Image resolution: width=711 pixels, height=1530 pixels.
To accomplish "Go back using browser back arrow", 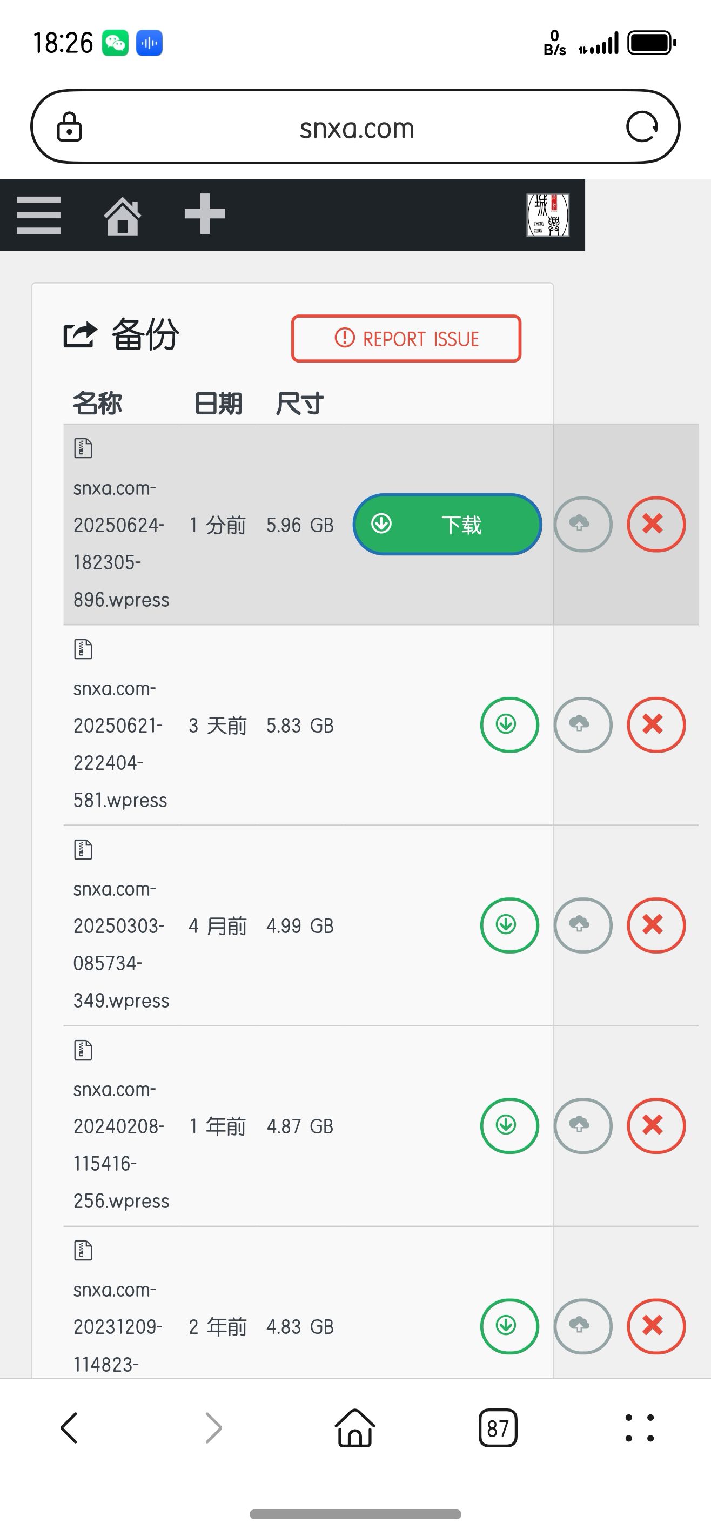I will point(70,1428).
